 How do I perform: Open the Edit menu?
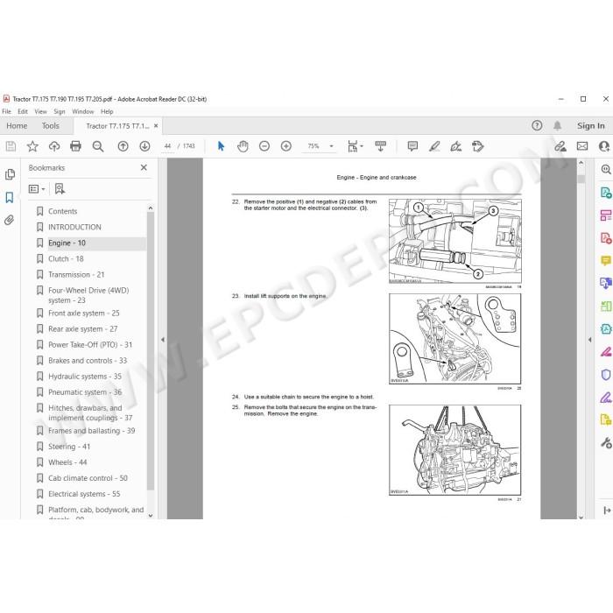point(23,111)
